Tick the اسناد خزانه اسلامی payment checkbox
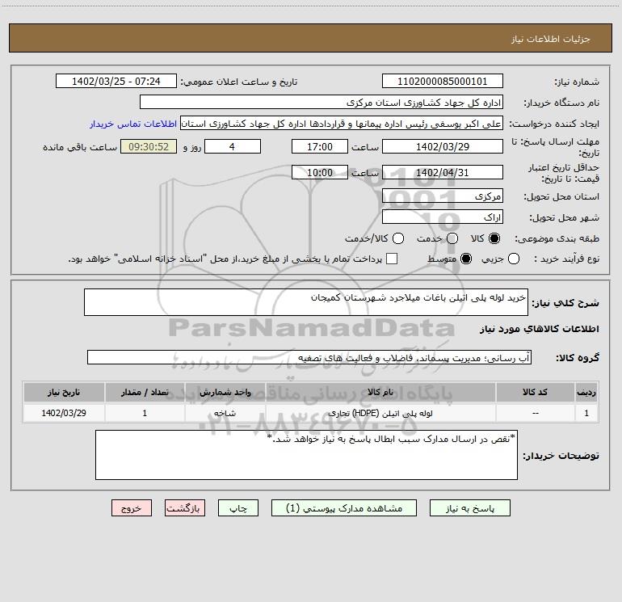Image resolution: width=622 pixels, height=602 pixels. pos(392,259)
